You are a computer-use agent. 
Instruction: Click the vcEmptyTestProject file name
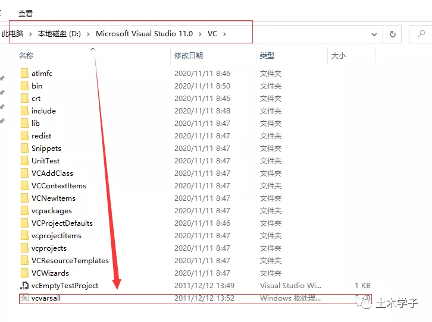[x=65, y=286]
